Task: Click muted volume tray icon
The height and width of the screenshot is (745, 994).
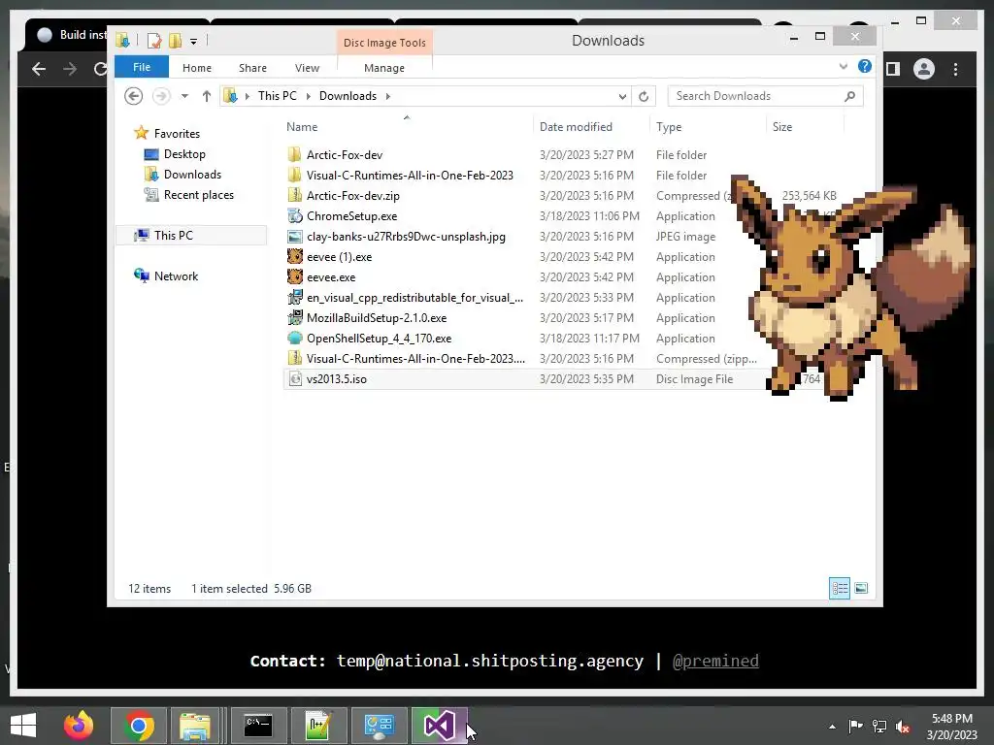Action: point(903,727)
